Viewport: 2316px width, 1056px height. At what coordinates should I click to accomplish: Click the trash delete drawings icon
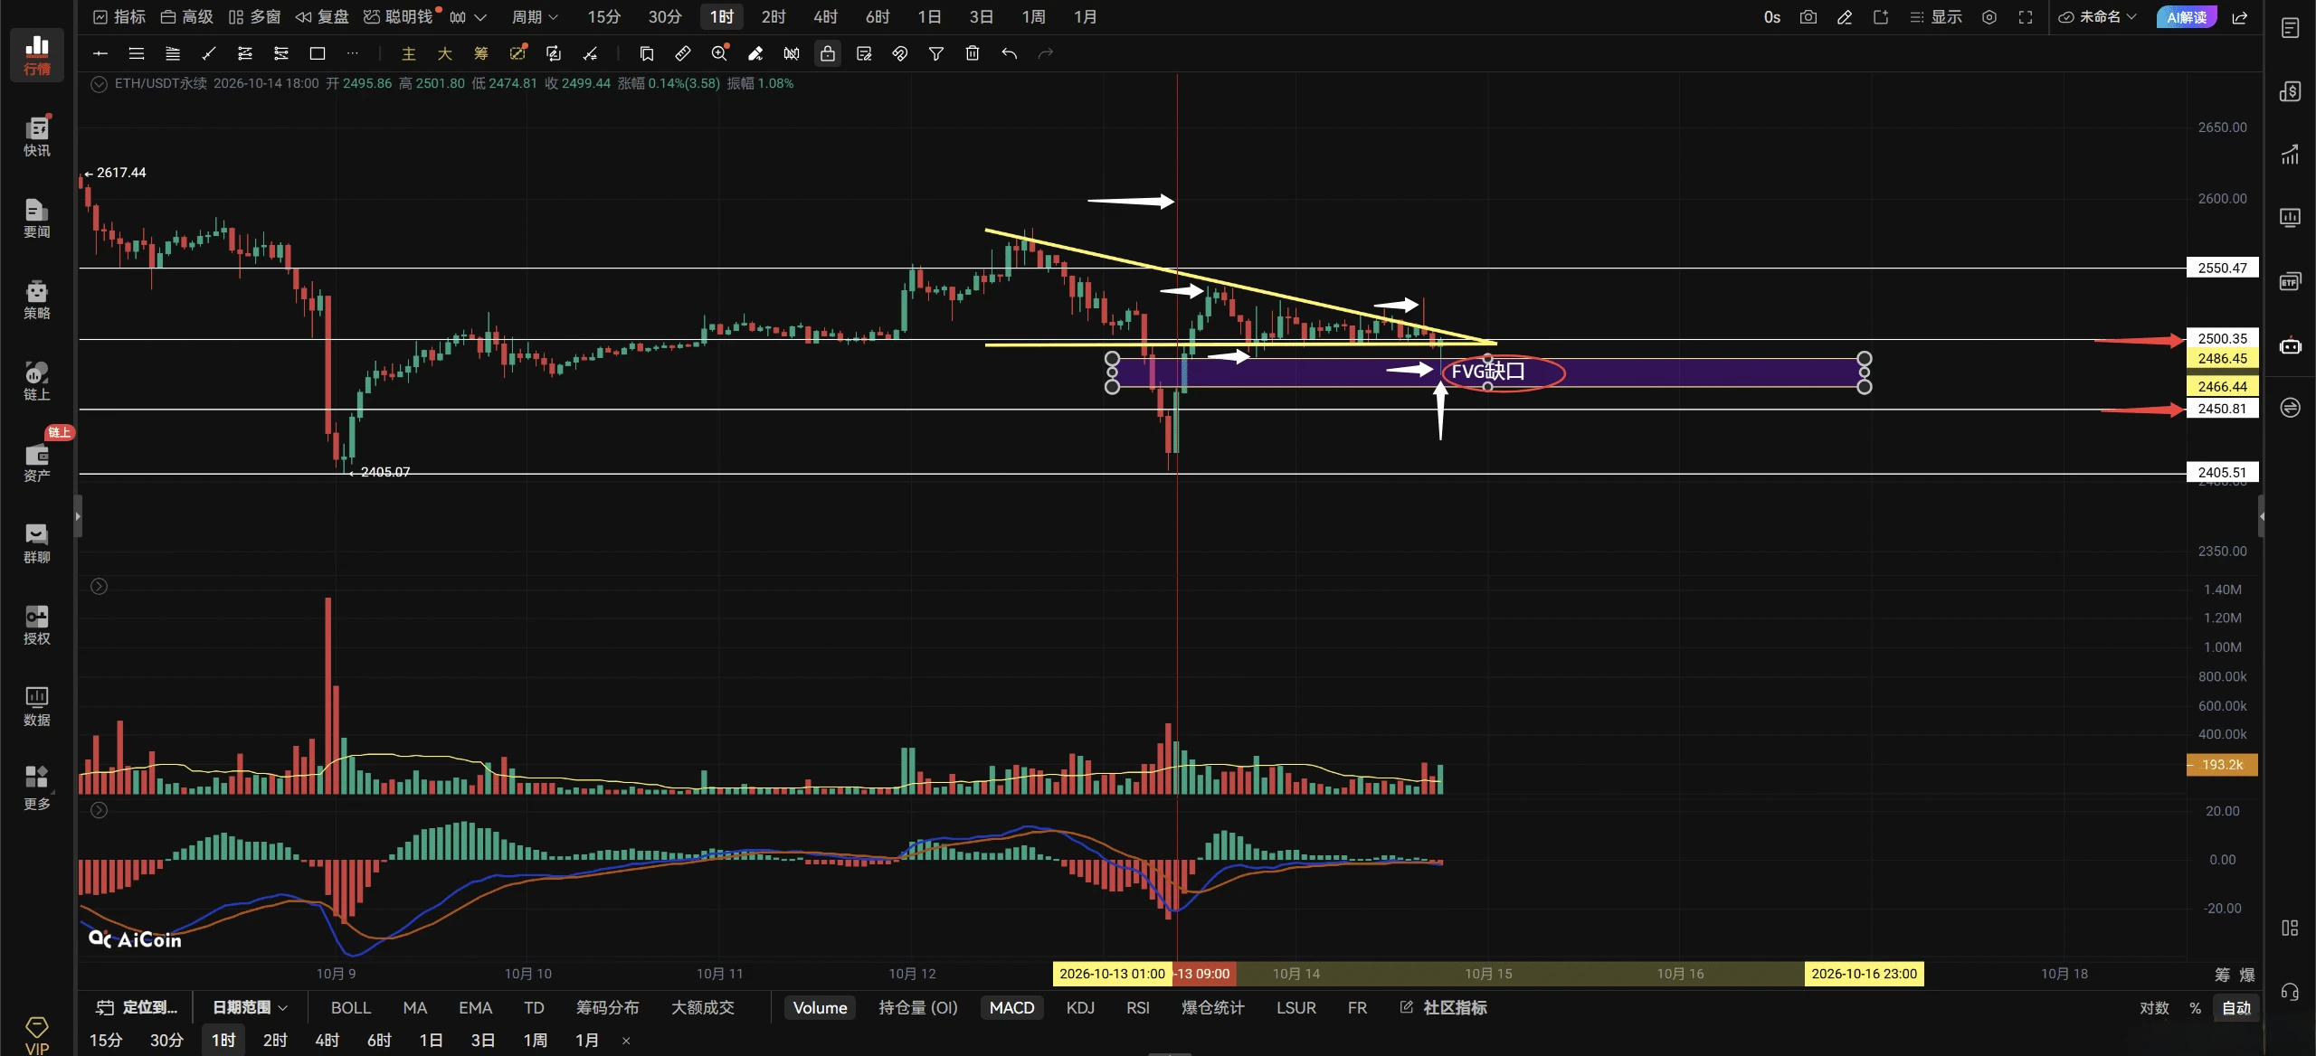(x=973, y=54)
